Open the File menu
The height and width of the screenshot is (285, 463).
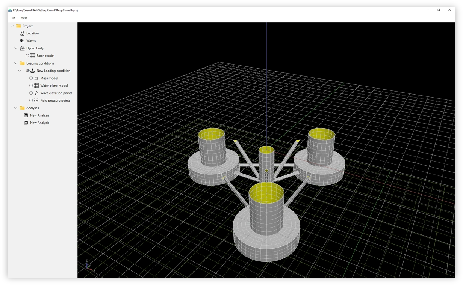coord(13,18)
